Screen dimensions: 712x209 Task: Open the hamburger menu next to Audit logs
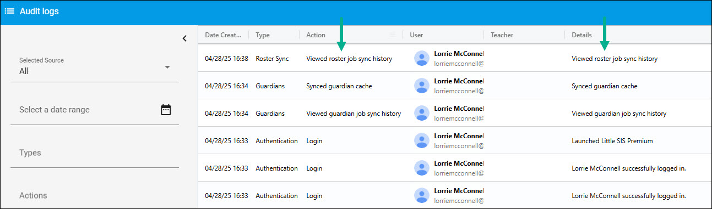point(9,12)
